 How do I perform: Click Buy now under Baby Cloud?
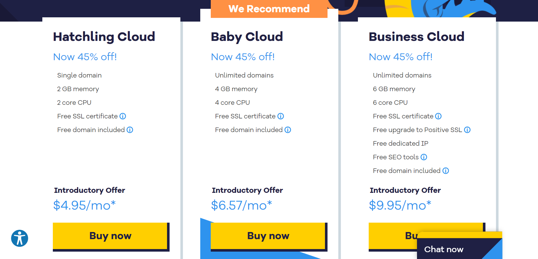tap(268, 236)
